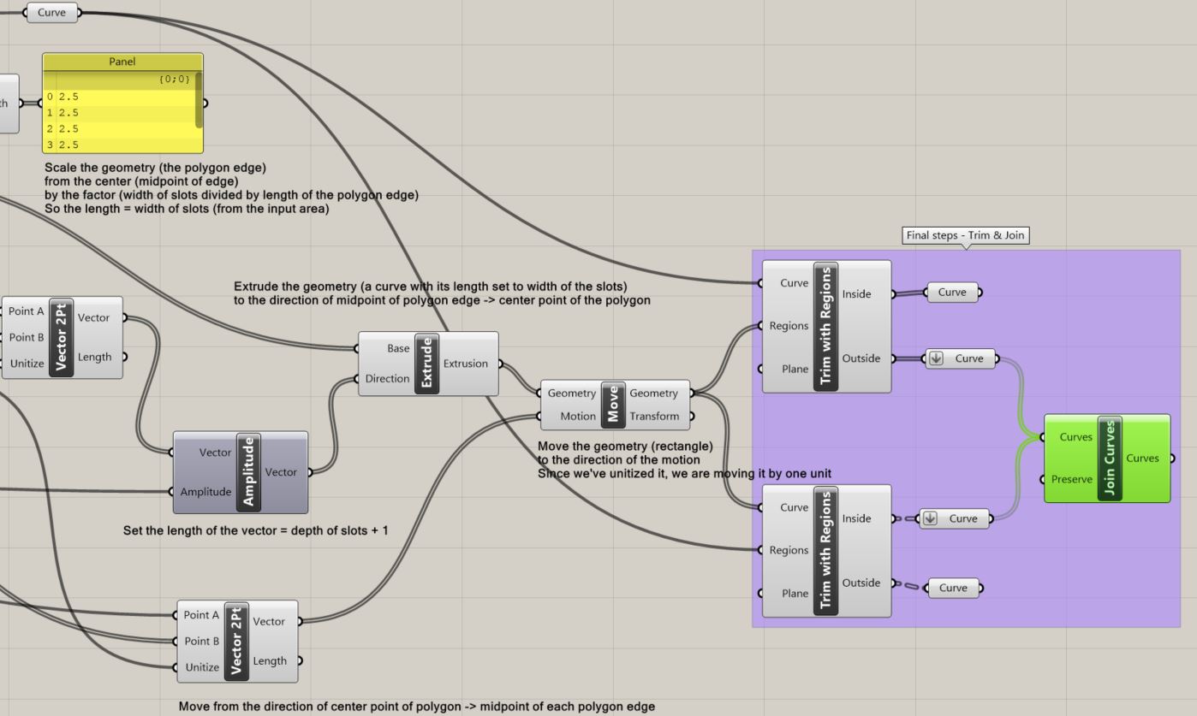This screenshot has width=1197, height=716.
Task: Select the Move component's name bar
Action: (x=612, y=405)
